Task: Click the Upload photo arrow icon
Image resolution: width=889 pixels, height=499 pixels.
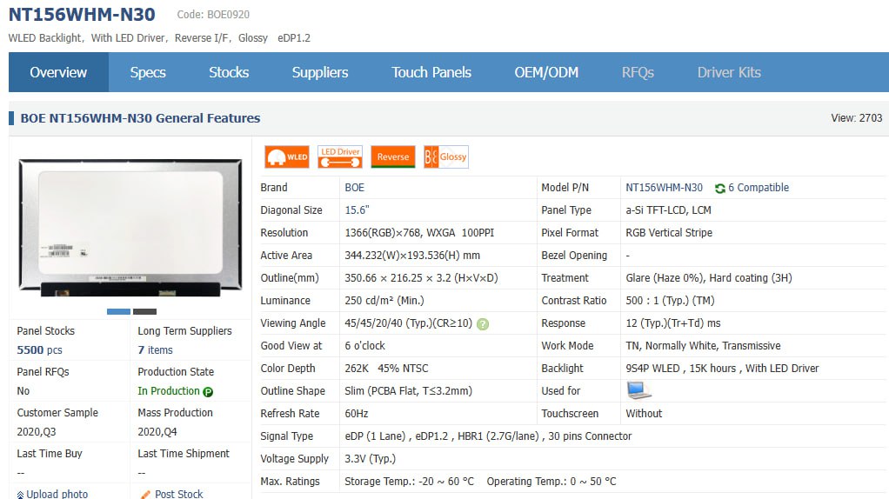Action: [x=20, y=495]
